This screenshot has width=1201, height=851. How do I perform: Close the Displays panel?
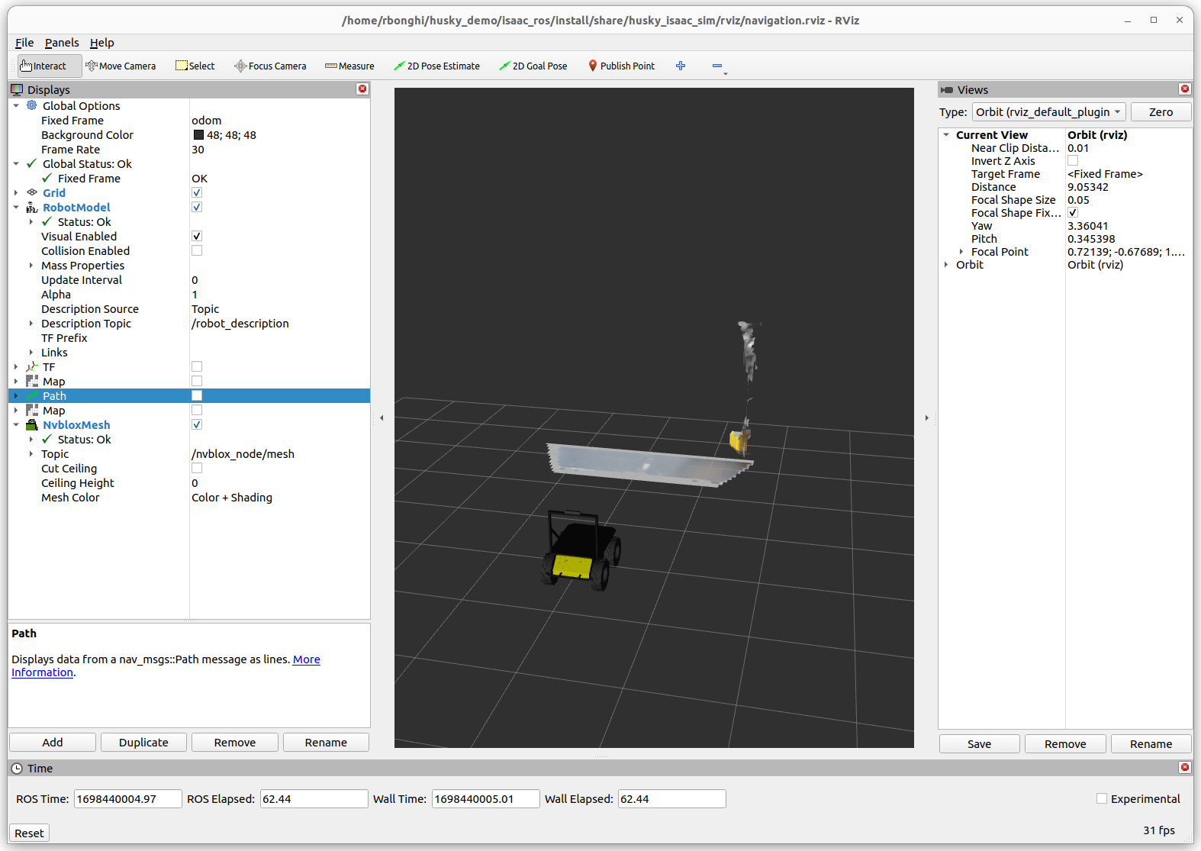(x=362, y=89)
